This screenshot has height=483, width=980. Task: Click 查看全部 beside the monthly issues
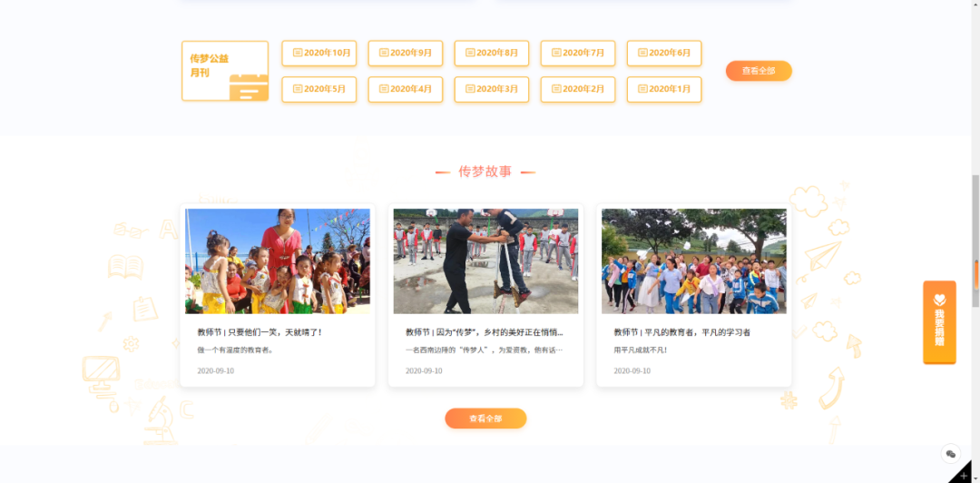(759, 71)
